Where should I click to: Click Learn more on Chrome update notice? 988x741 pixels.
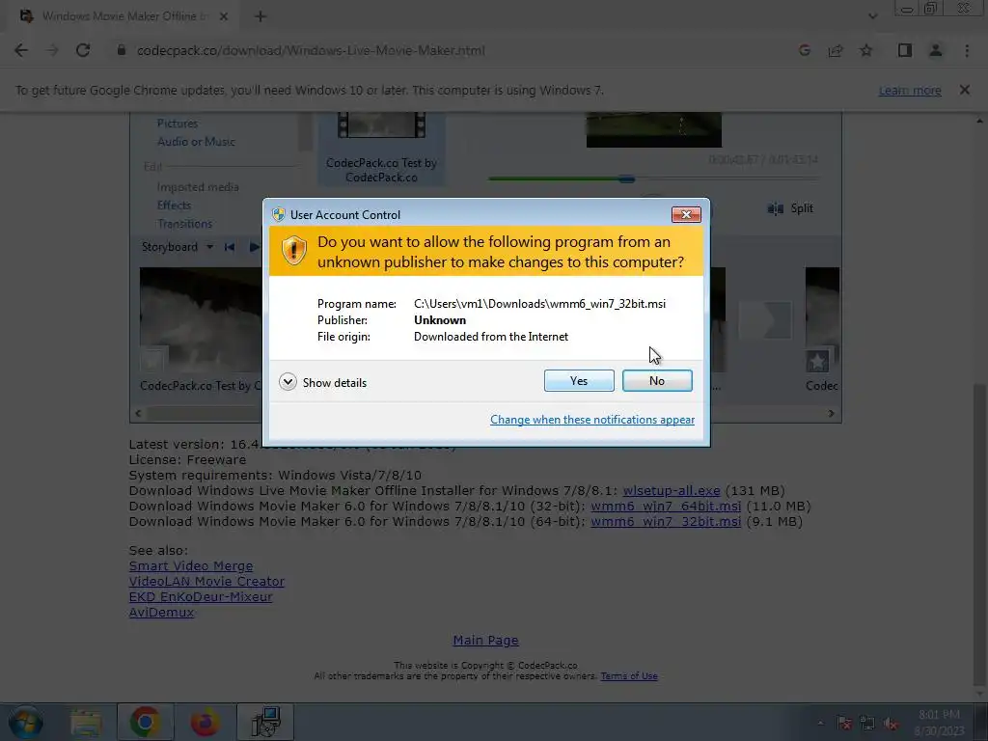pyautogui.click(x=910, y=90)
